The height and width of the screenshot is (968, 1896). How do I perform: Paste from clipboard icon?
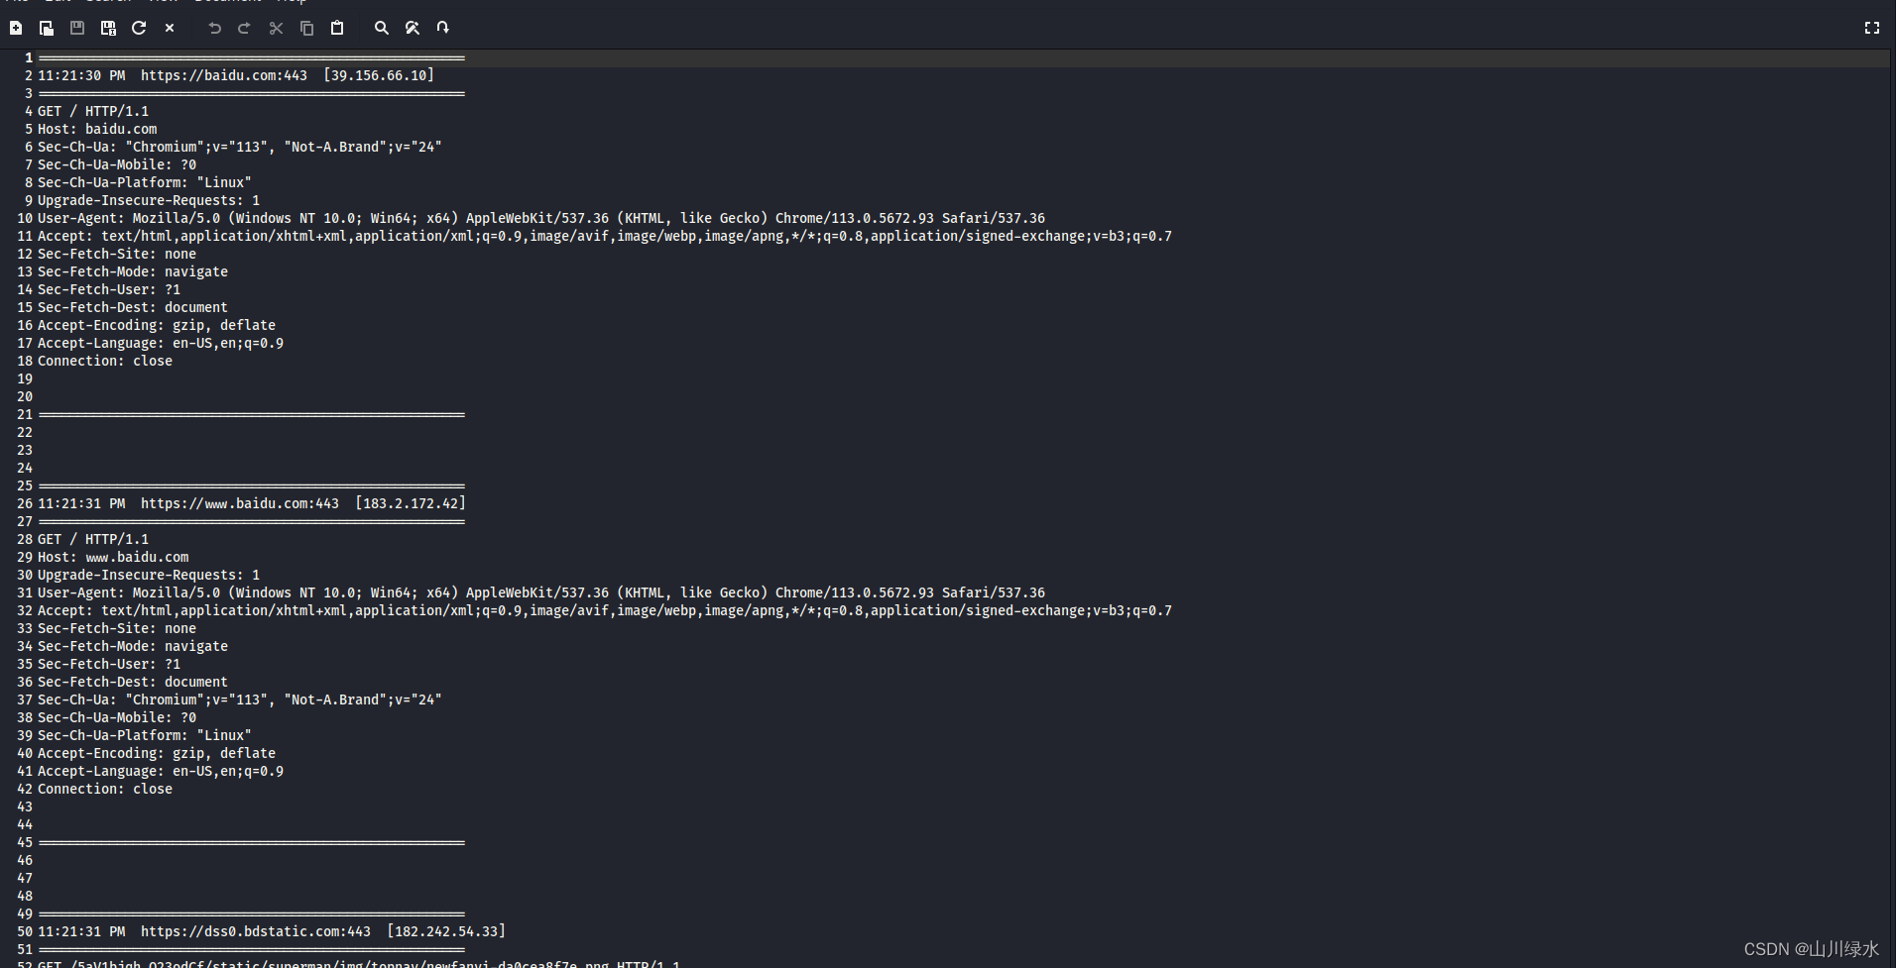tap(337, 28)
